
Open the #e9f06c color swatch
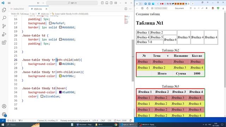60,76
